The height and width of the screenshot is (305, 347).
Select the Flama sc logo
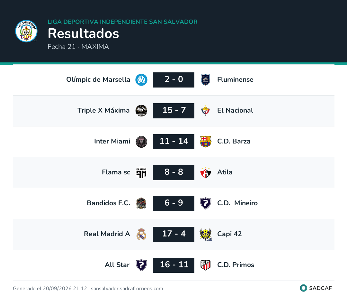pos(141,172)
